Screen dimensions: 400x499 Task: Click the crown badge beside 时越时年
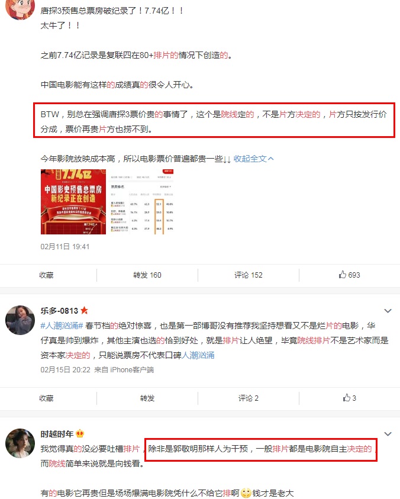point(80,433)
